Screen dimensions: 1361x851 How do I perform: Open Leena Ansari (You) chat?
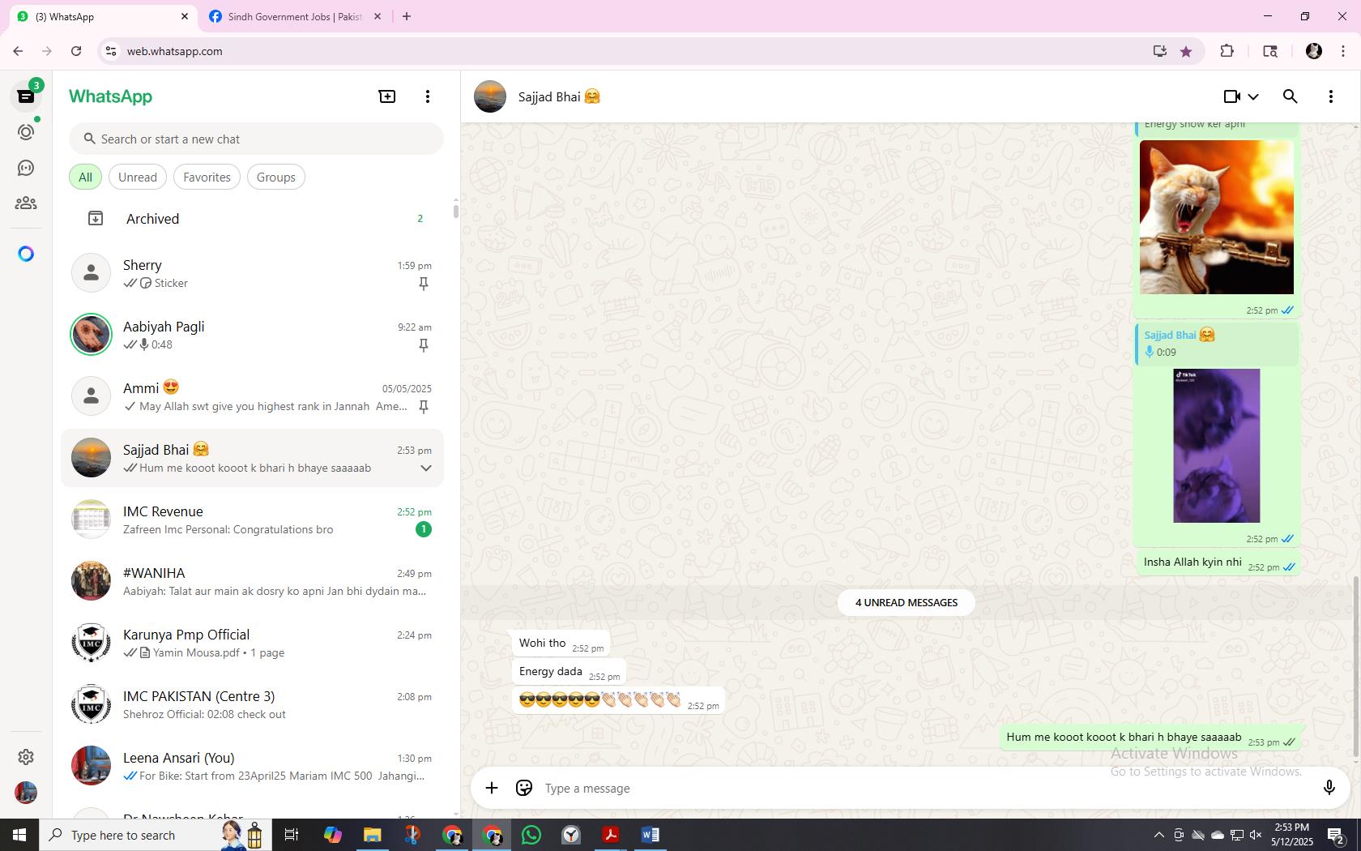click(253, 766)
